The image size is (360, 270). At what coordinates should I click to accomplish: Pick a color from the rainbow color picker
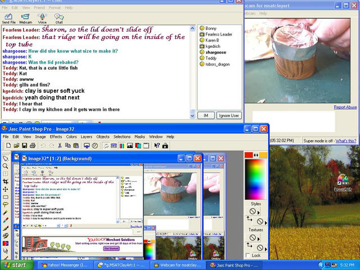pos(255,179)
